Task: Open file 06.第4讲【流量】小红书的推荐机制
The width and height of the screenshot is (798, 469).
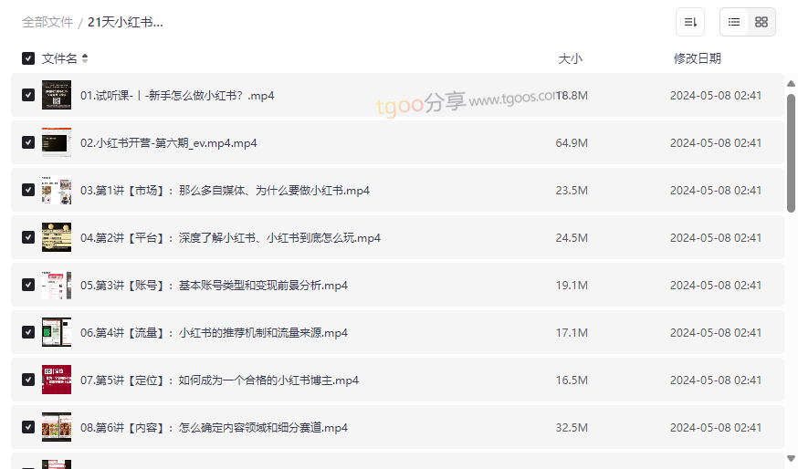Action: [214, 333]
